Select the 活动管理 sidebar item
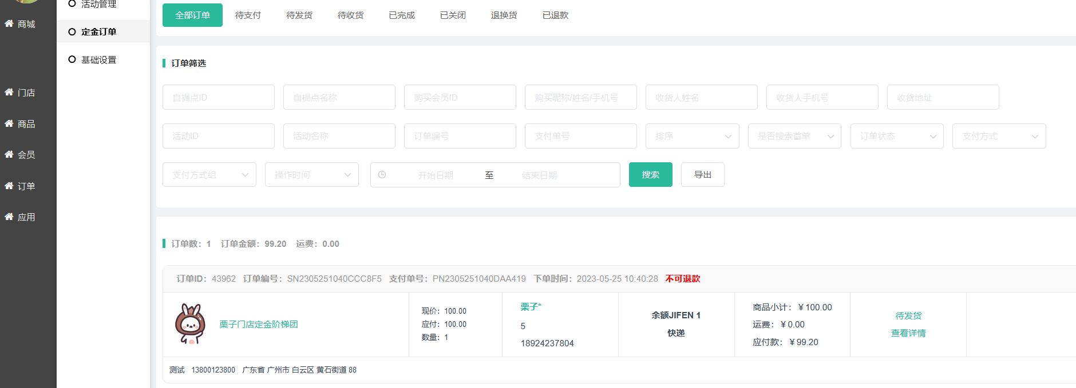 (98, 5)
